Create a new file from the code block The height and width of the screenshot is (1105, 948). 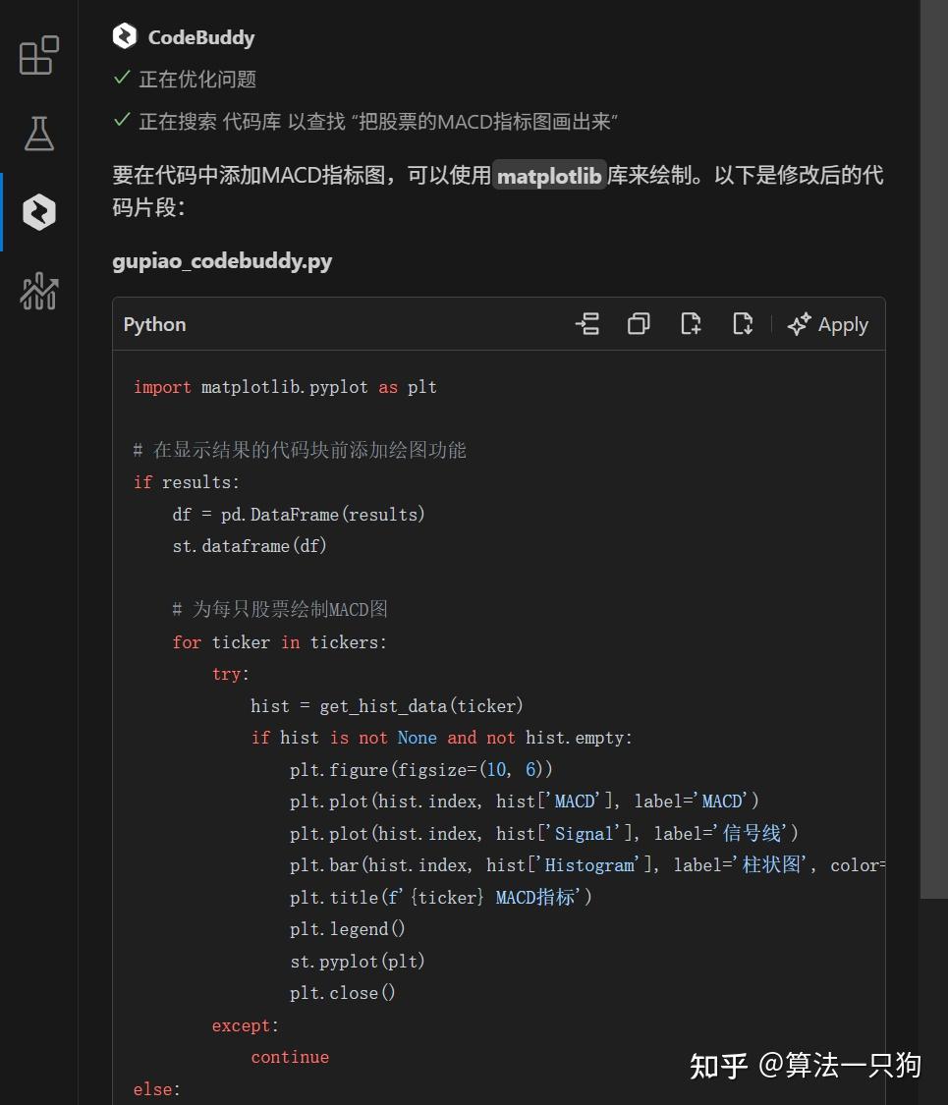pyautogui.click(x=691, y=324)
